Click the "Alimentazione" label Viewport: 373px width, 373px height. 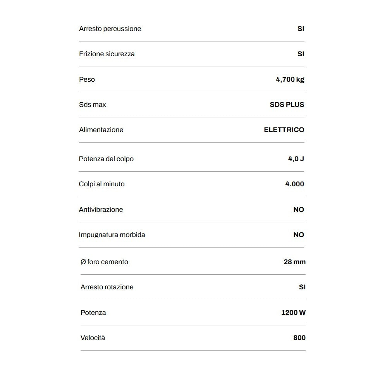click(x=101, y=130)
